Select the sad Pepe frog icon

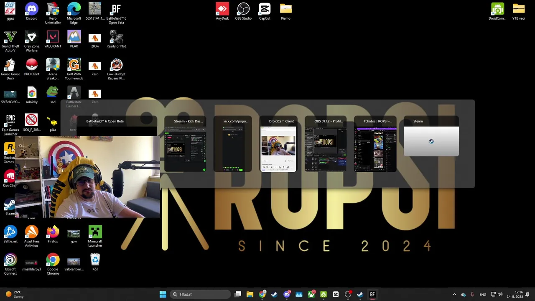pos(53,95)
